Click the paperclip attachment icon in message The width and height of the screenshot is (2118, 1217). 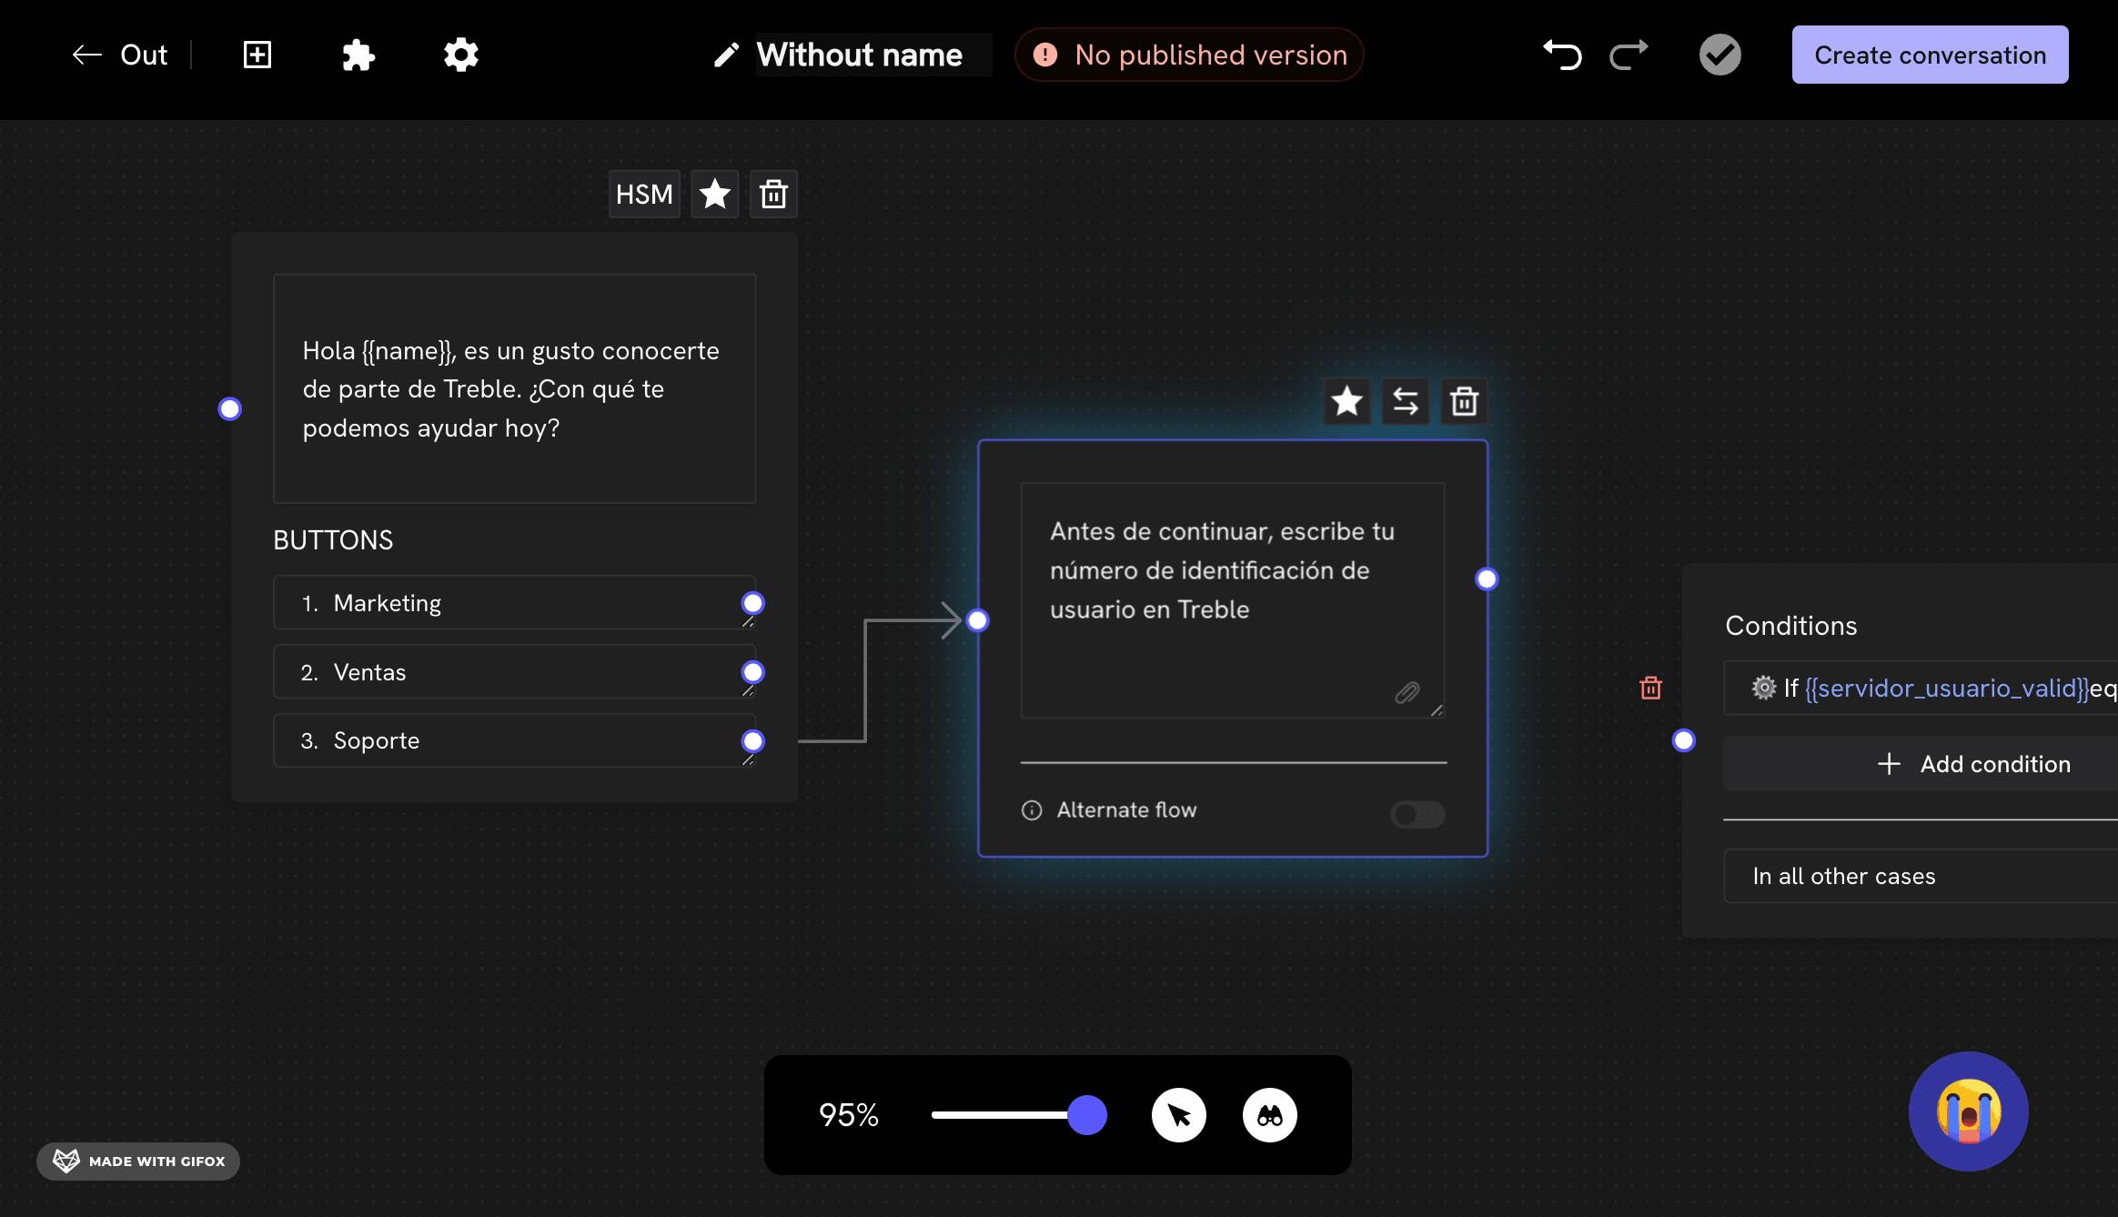click(x=1407, y=693)
